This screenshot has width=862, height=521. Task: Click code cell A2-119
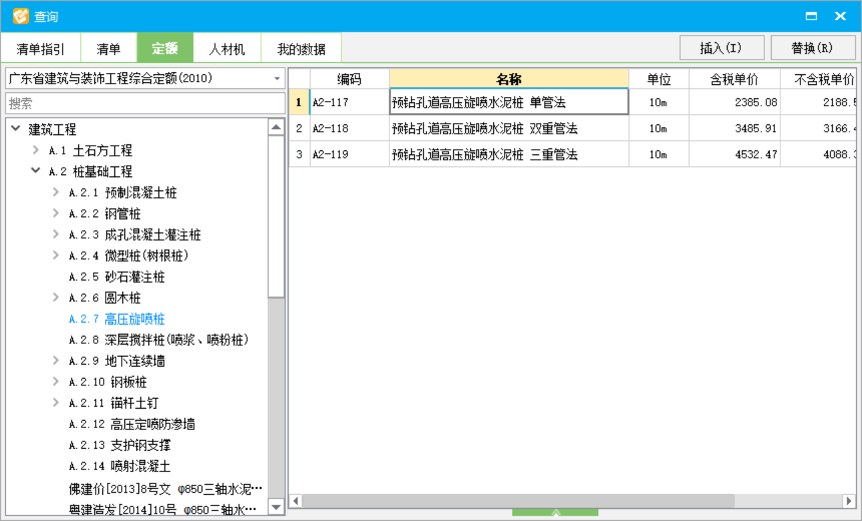coord(349,154)
